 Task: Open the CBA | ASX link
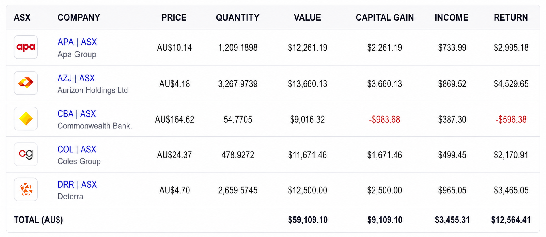pos(77,114)
